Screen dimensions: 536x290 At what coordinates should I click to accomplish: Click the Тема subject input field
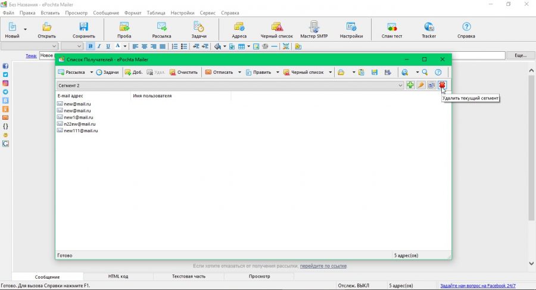click(272, 55)
